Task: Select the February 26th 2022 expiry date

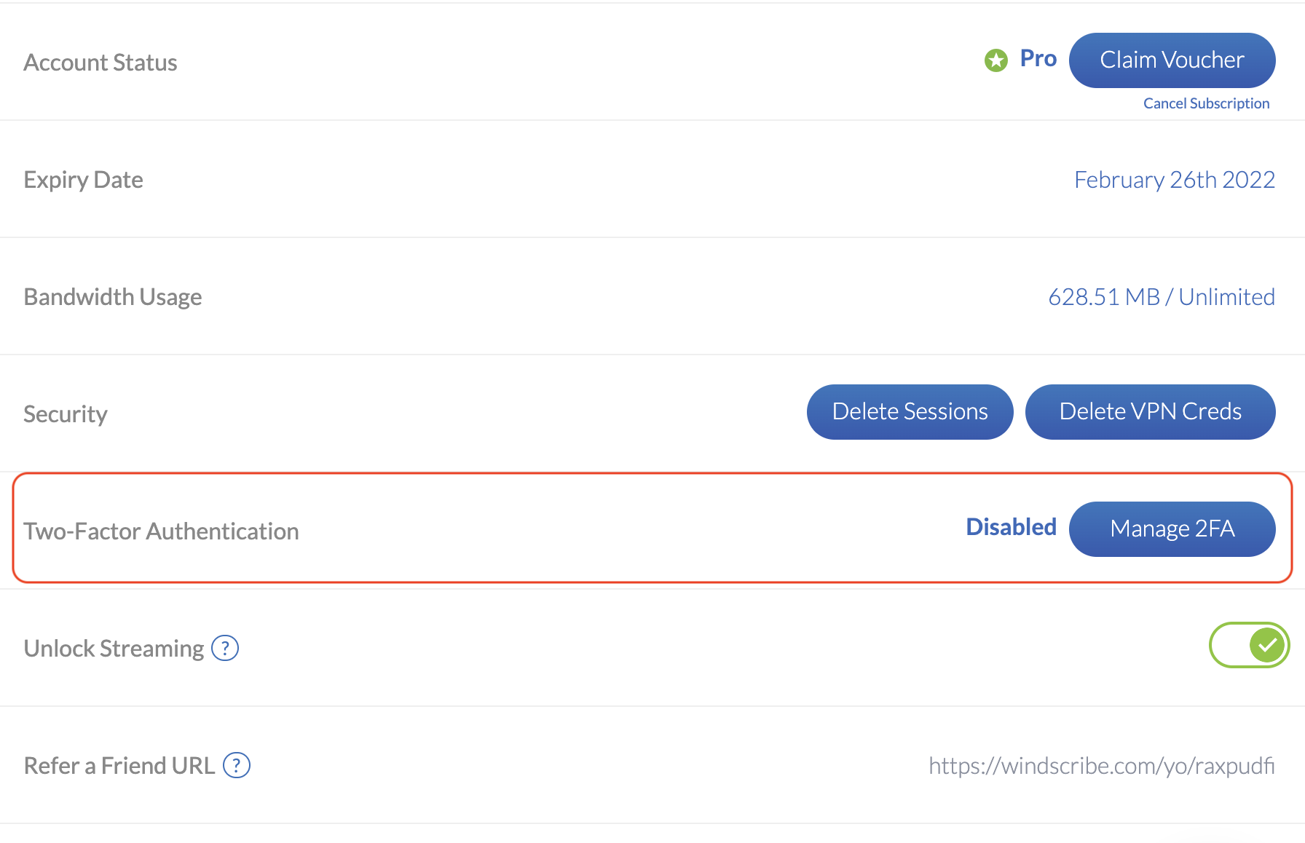Action: pyautogui.click(x=1175, y=180)
